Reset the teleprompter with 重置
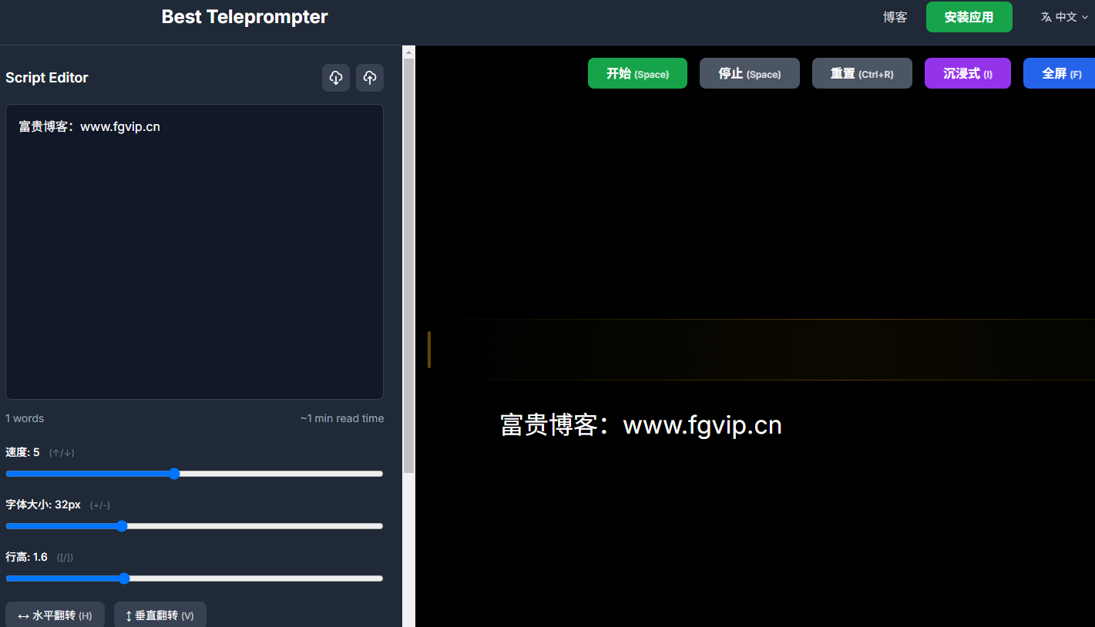 pos(862,74)
